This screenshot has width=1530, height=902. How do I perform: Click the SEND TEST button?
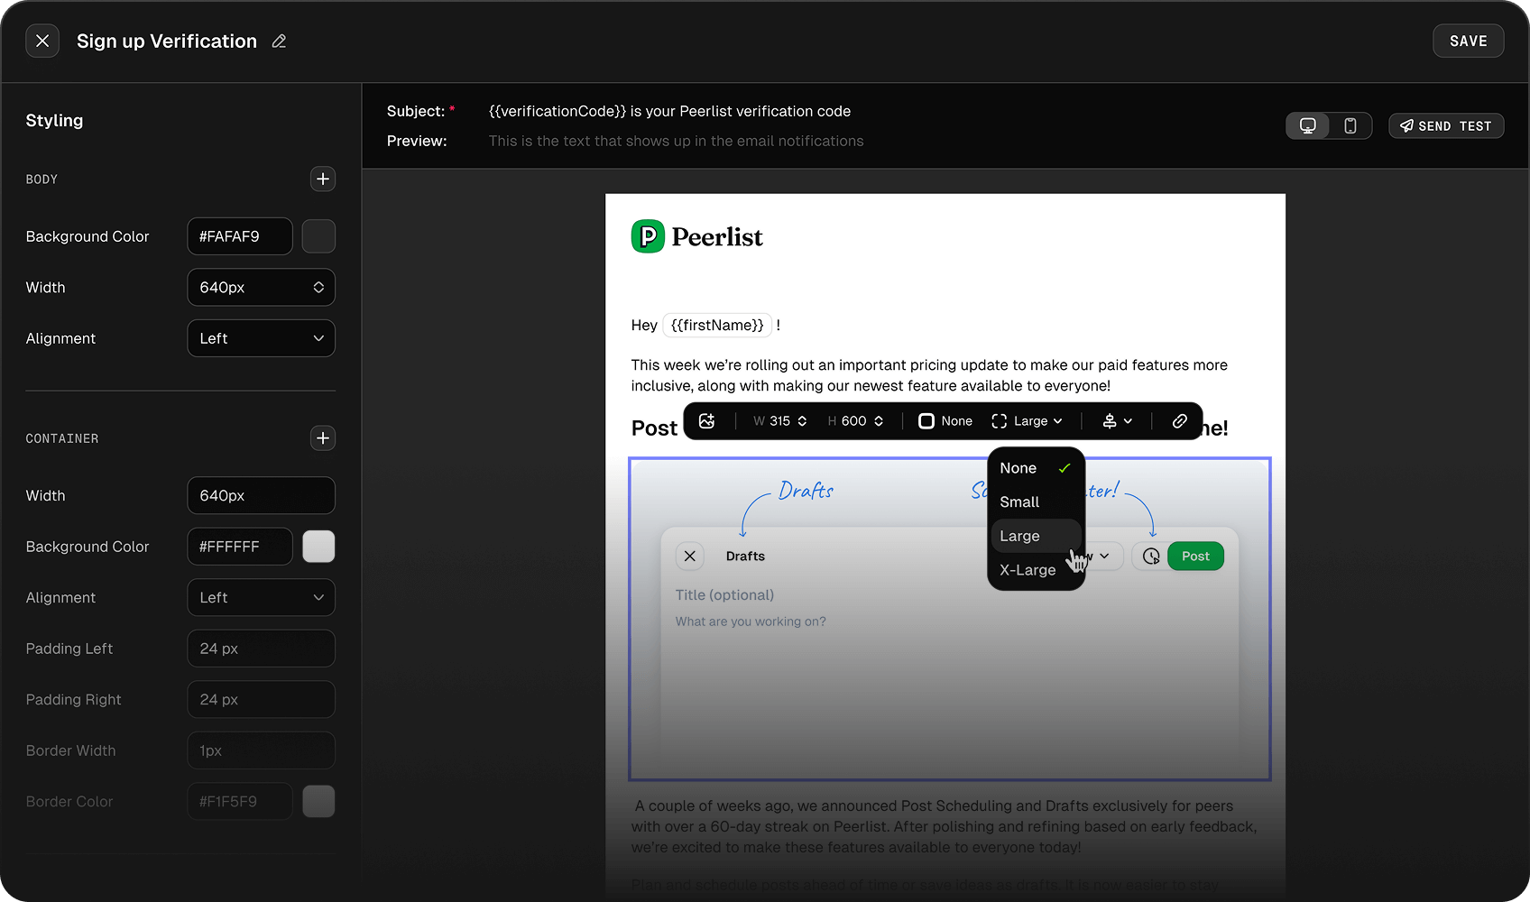[1446, 125]
